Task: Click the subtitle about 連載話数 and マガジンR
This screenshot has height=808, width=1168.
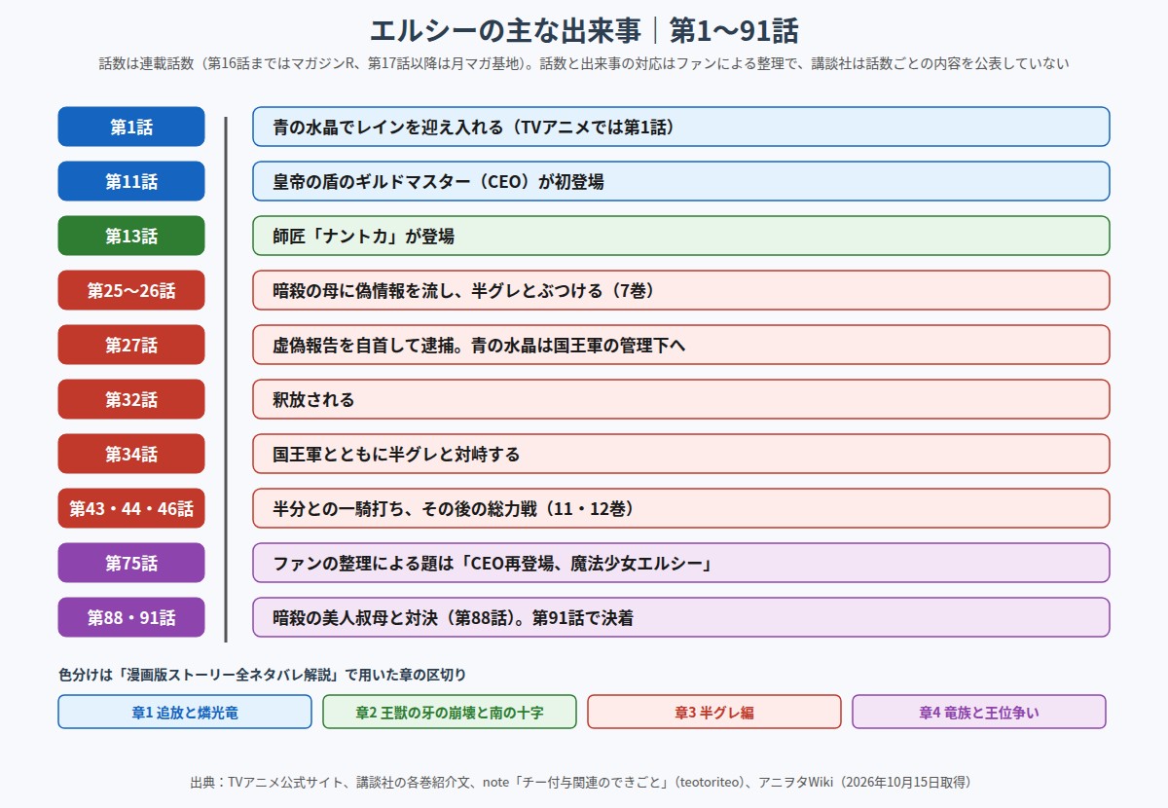Action: [584, 64]
